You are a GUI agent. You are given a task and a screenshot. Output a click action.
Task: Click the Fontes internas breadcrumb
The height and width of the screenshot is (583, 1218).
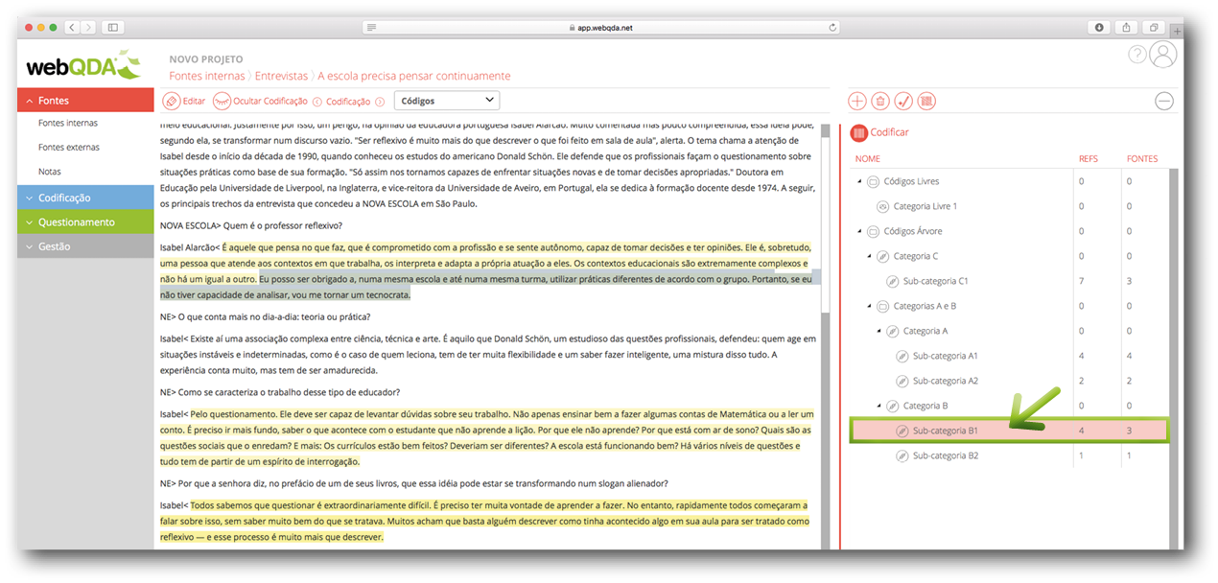point(207,76)
